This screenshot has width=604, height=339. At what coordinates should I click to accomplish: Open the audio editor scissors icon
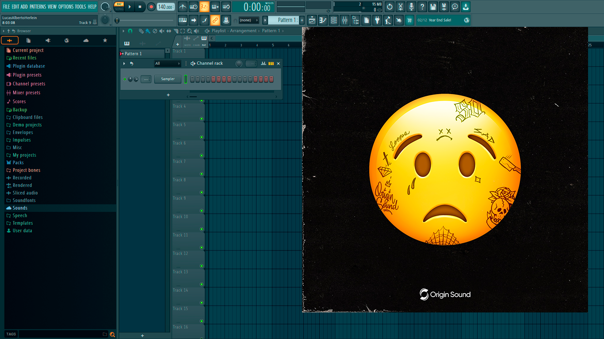tap(401, 7)
